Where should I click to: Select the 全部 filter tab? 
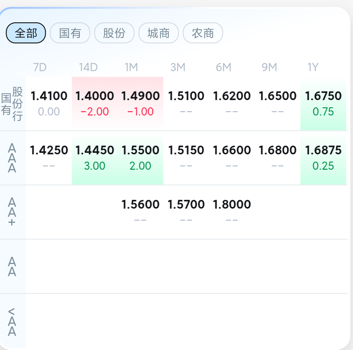point(26,33)
